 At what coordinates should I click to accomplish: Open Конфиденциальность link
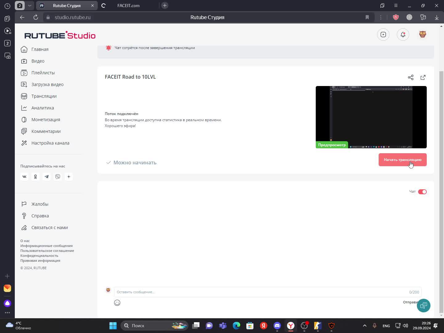coord(39,256)
